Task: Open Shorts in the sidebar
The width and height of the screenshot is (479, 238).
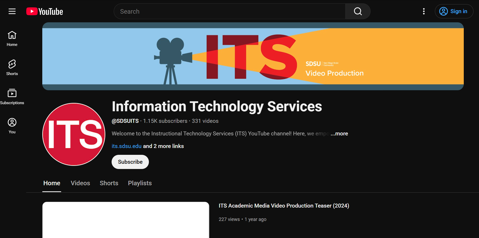Action: point(12,68)
